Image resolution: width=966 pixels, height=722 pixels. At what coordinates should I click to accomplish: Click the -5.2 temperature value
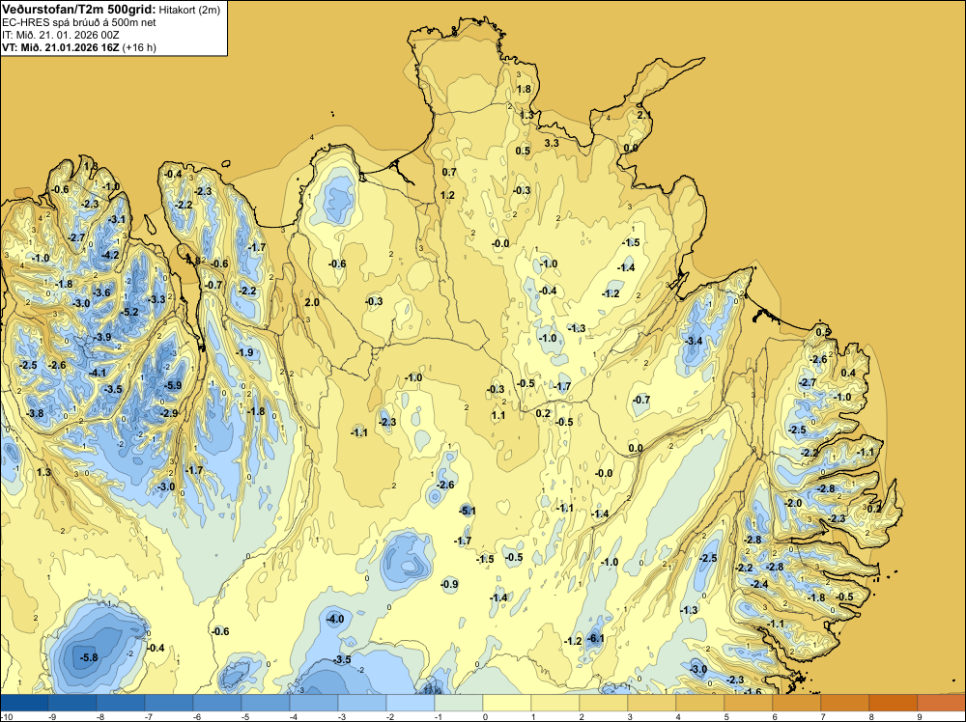[130, 312]
